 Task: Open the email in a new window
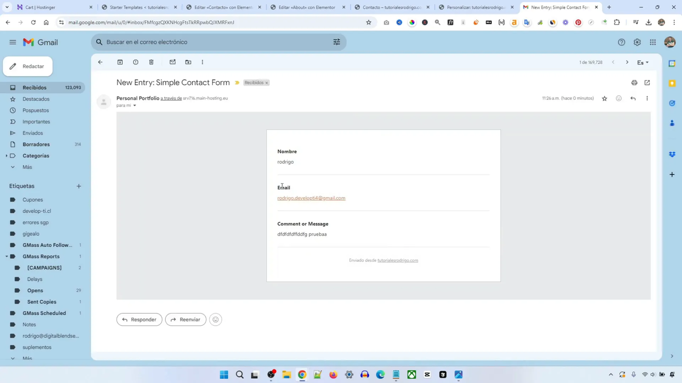click(x=647, y=82)
